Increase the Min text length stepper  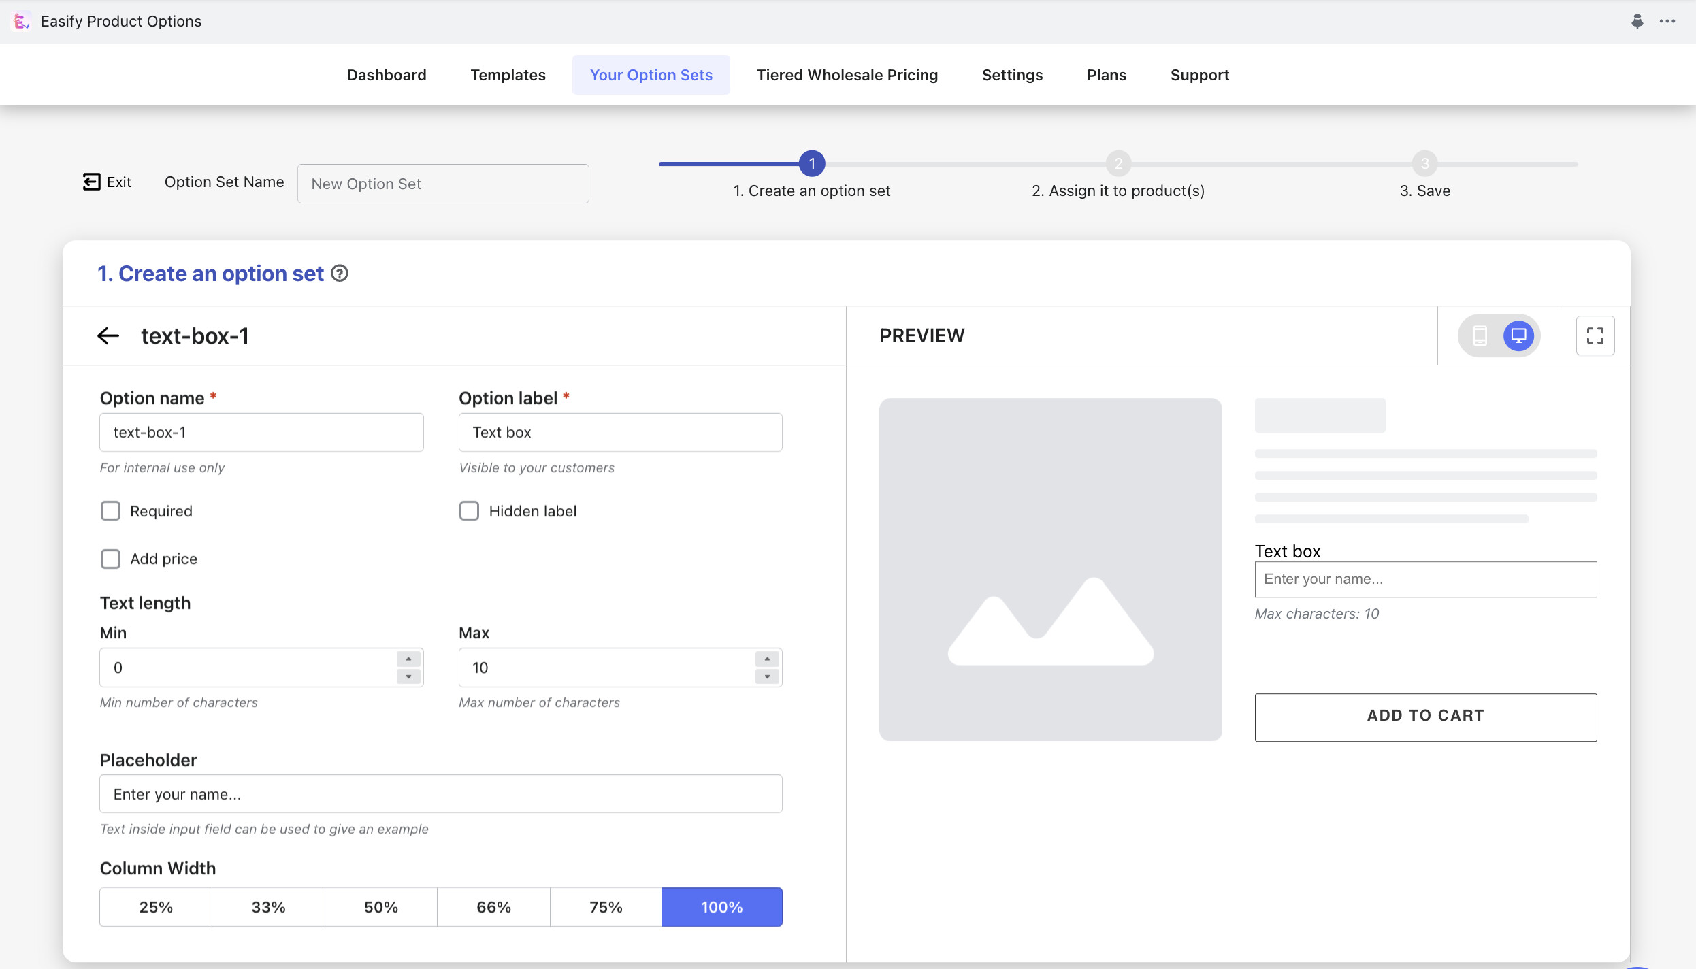408,659
